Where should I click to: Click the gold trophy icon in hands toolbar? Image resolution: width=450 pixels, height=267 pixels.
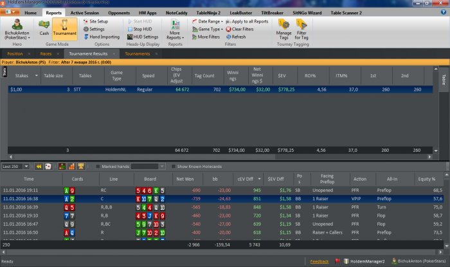click(81, 166)
